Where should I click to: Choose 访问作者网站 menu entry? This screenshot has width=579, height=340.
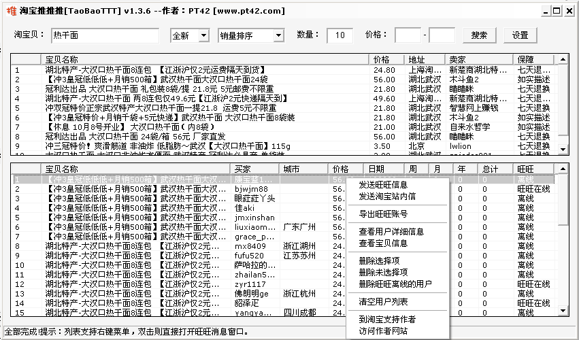[383, 330]
